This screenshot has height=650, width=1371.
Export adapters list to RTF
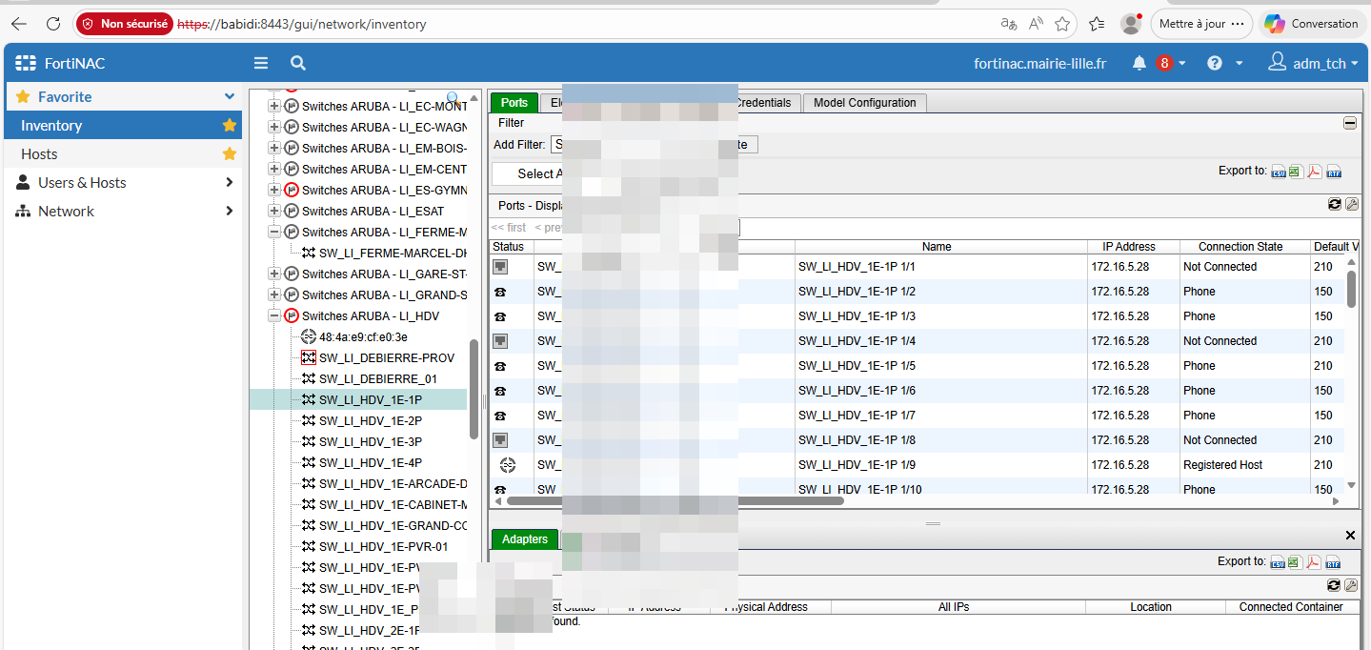pos(1334,562)
